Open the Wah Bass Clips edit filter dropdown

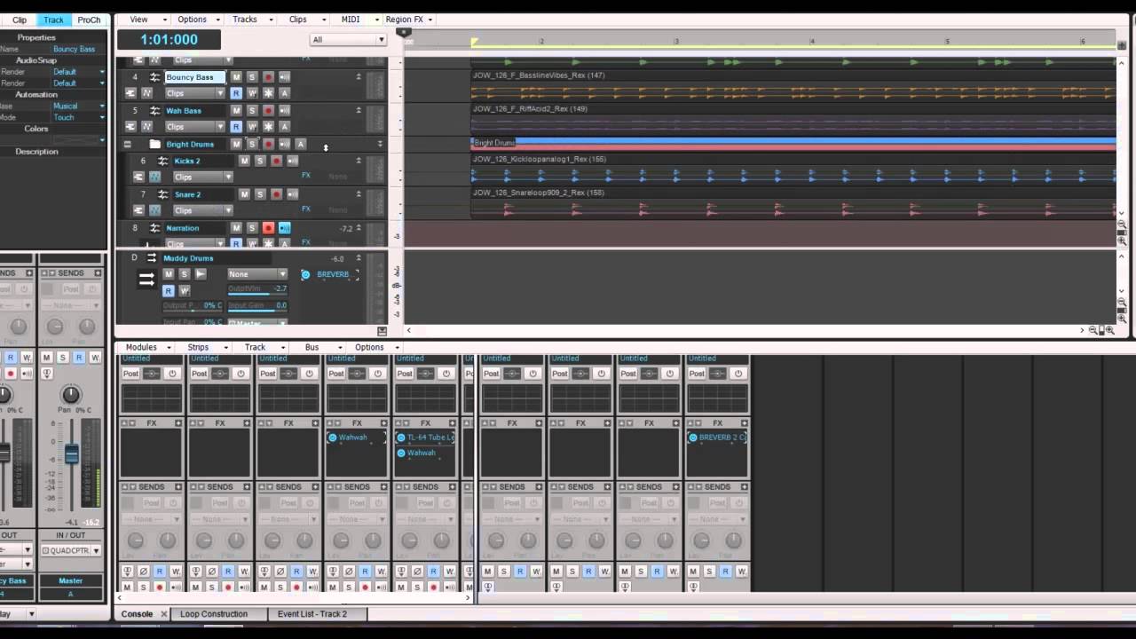(194, 127)
